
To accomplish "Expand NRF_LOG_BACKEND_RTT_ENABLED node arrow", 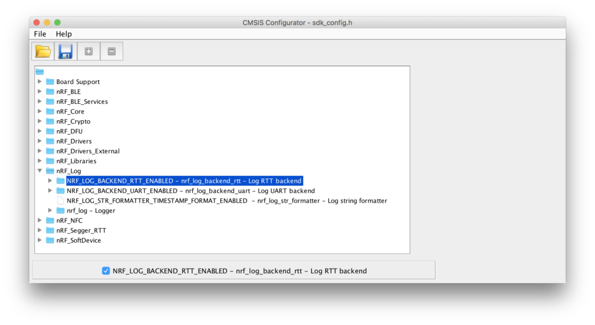I will (50, 180).
